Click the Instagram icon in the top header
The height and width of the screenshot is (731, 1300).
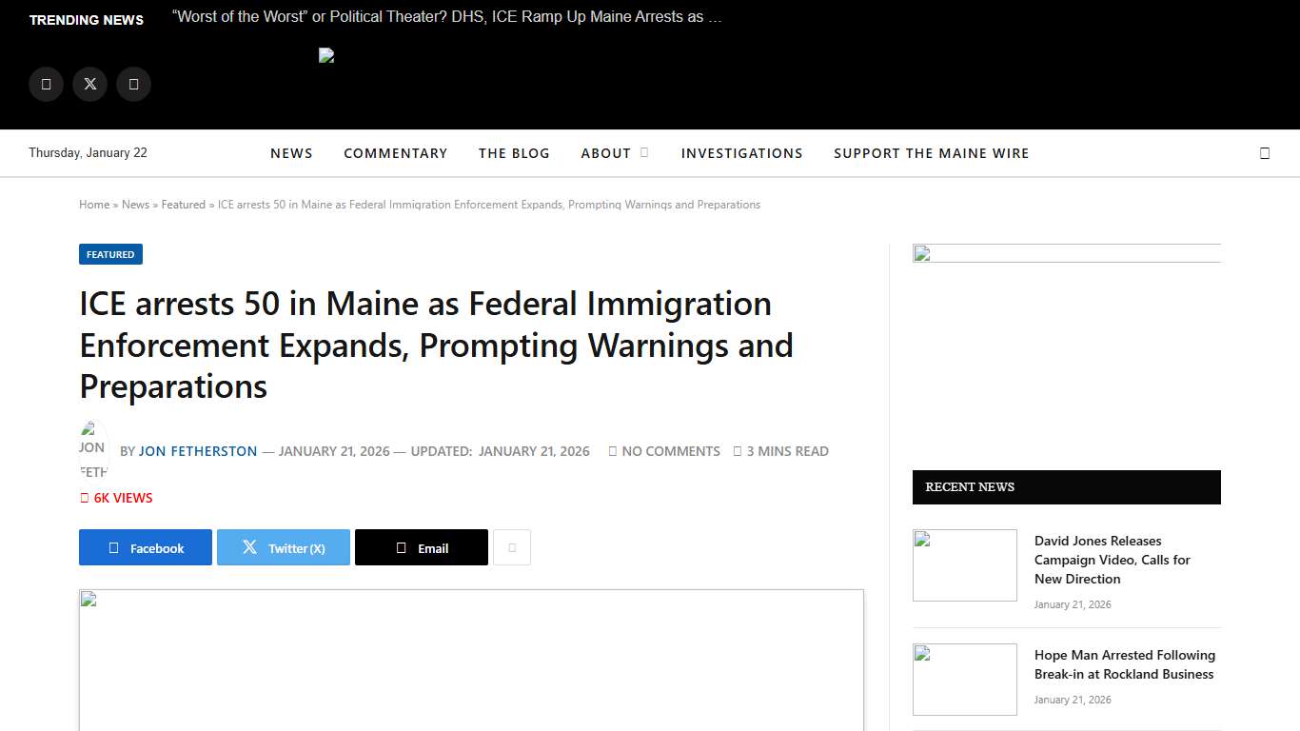tap(133, 84)
